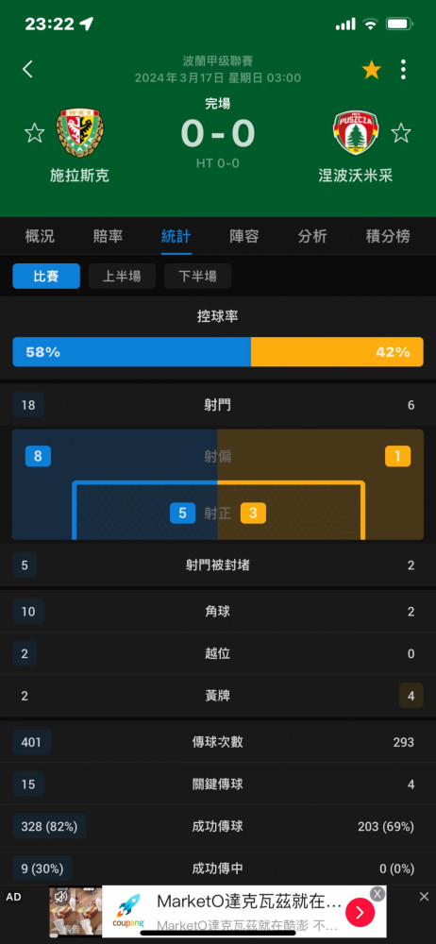Tap the back arrow icon
This screenshot has width=436, height=944.
point(27,69)
